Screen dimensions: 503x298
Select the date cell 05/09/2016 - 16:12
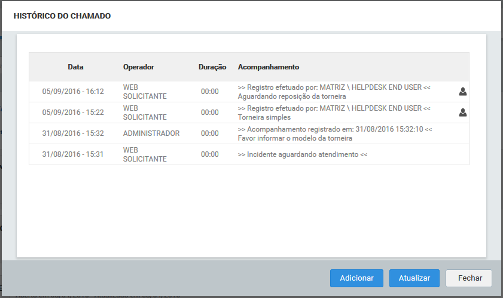73,92
